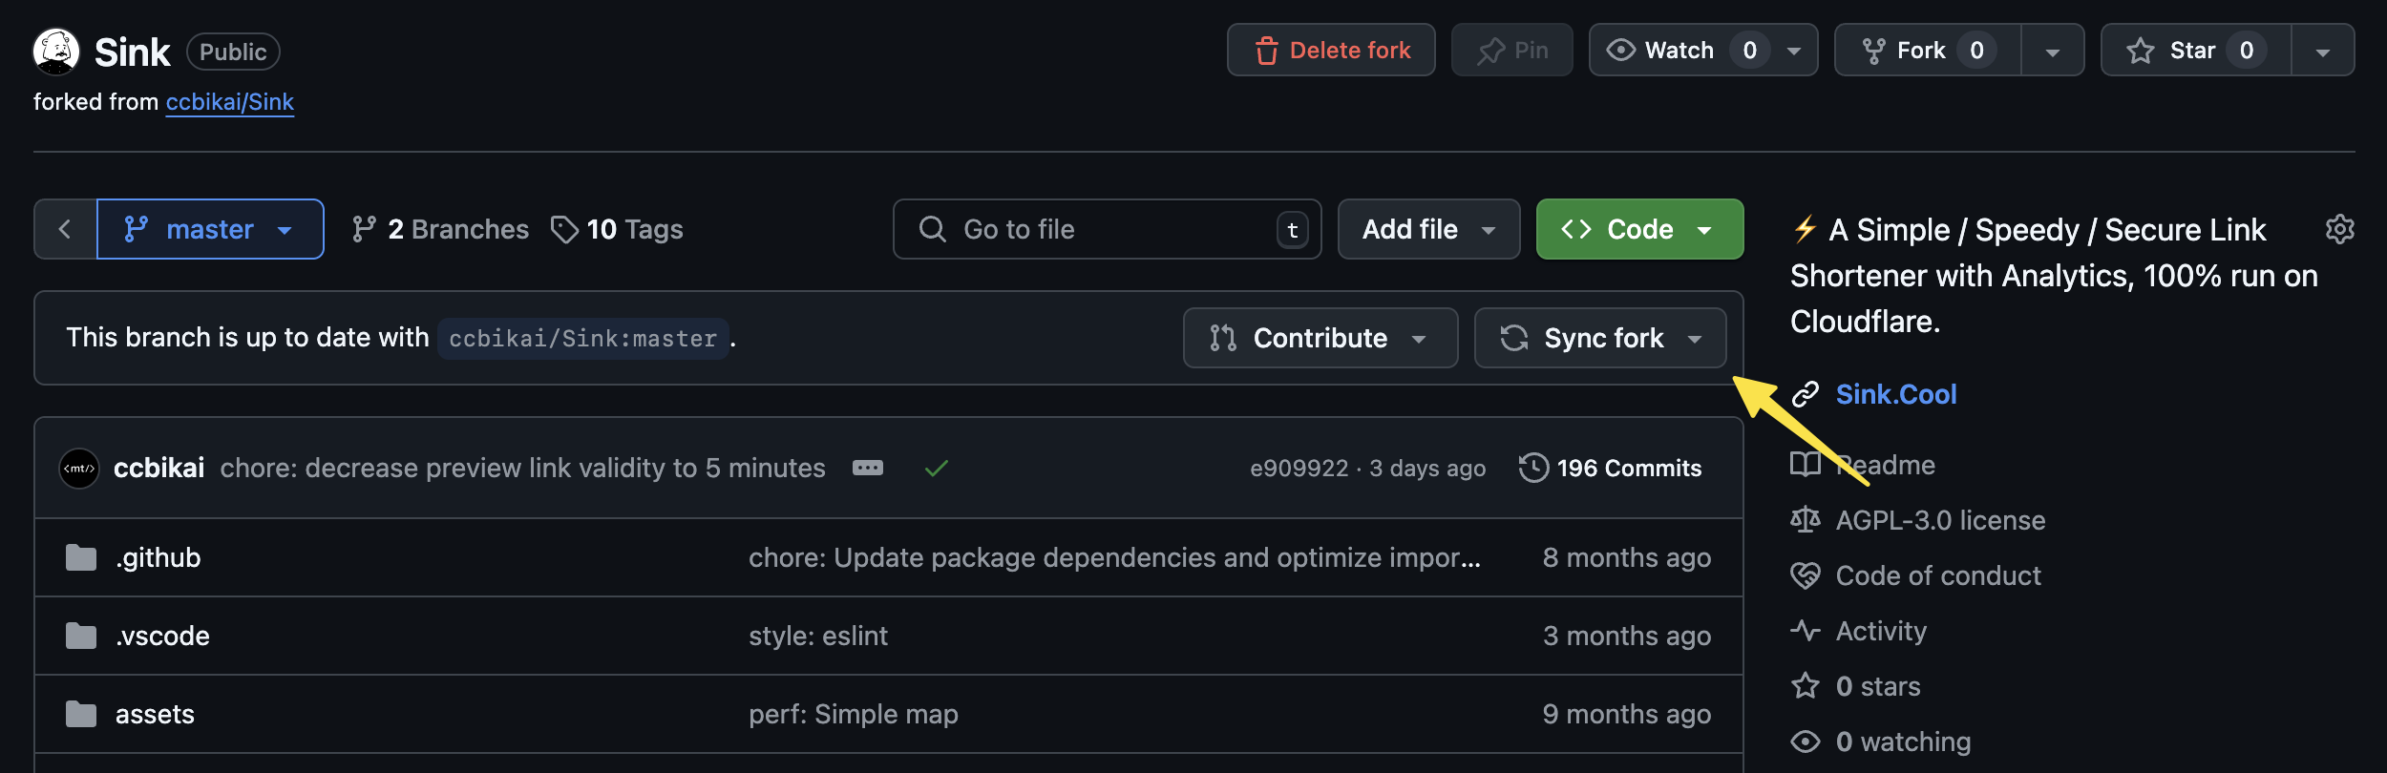The height and width of the screenshot is (773, 2387).
Task: Open the commit message about preview link validity
Action: (x=522, y=468)
